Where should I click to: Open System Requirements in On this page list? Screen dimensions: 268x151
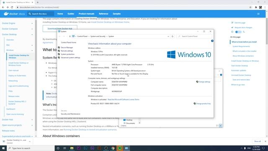[x=241, y=47]
